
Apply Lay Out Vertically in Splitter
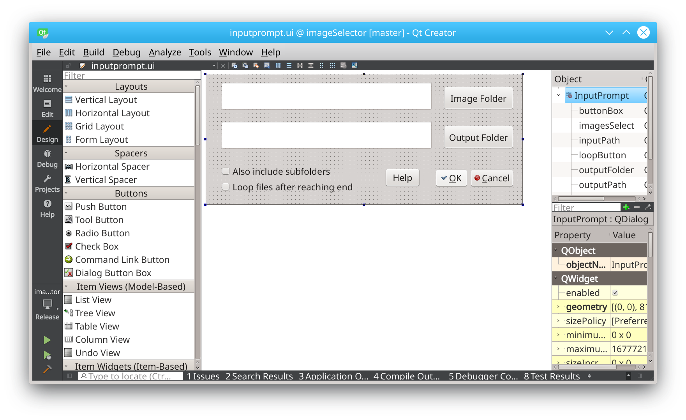point(310,66)
